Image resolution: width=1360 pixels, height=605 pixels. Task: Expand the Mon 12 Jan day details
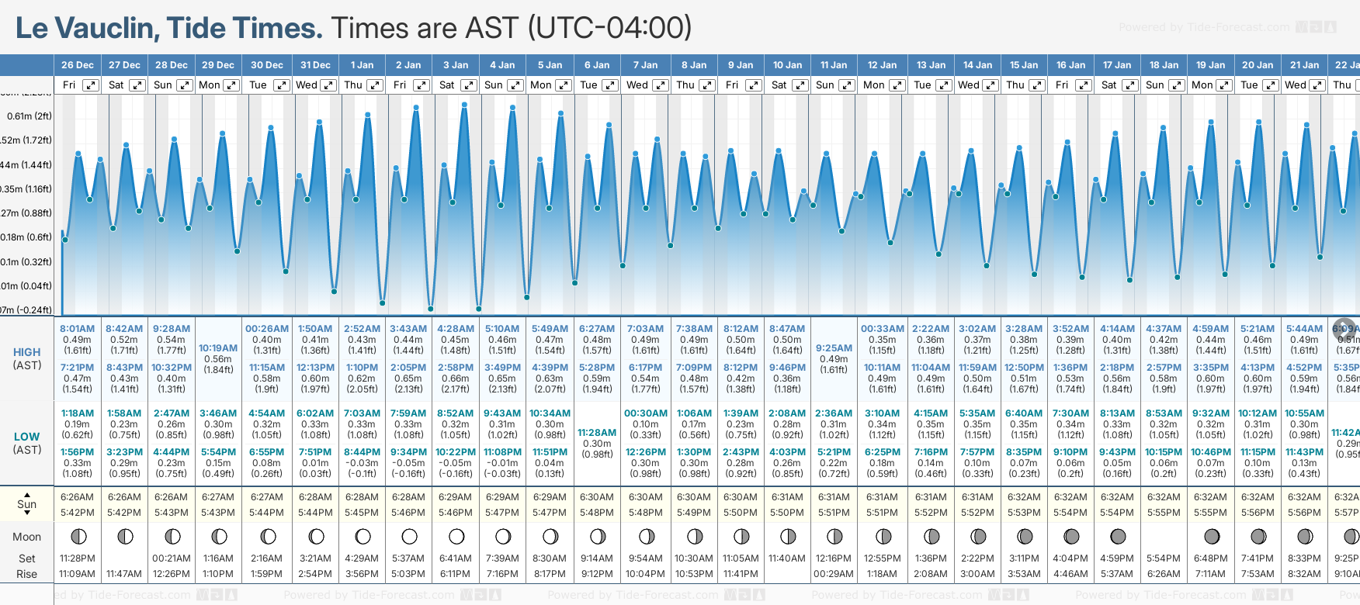(x=897, y=85)
